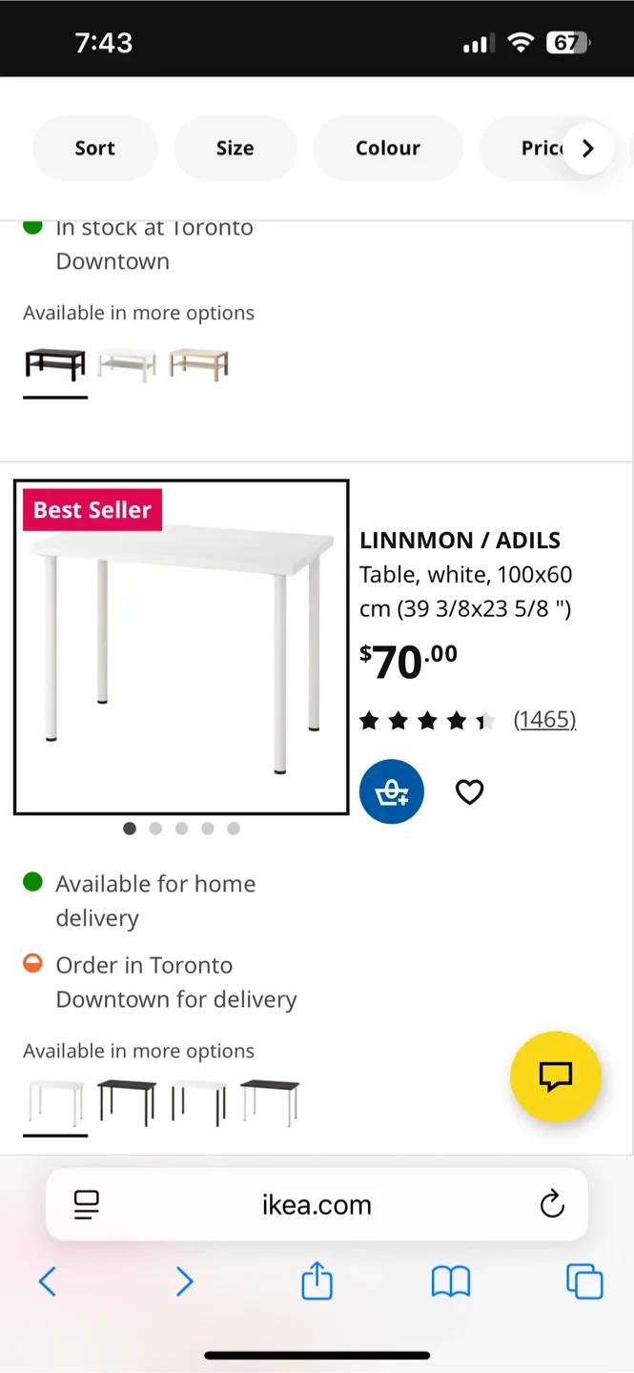Viewport: 634px width, 1373px height.
Task: Save the table to favourites with heart icon
Action: click(469, 791)
